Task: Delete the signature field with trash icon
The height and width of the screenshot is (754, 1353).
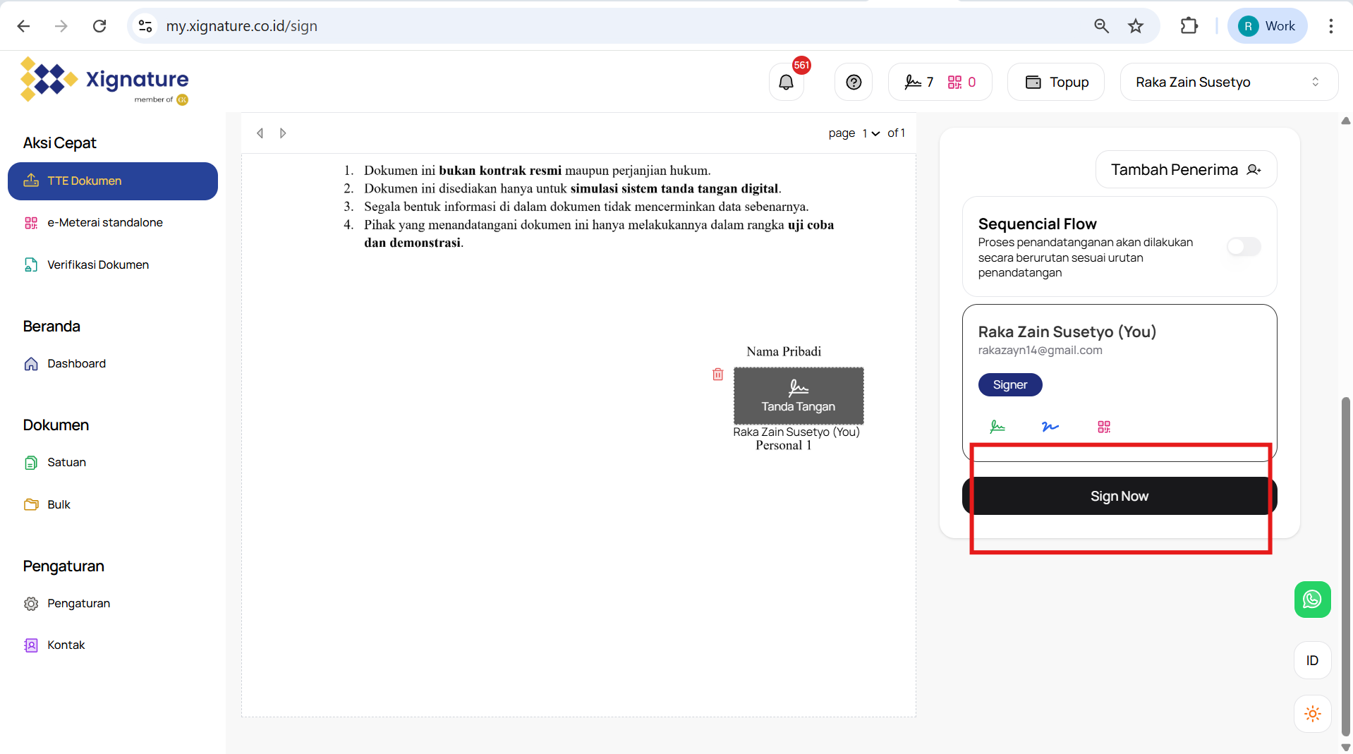Action: pyautogui.click(x=717, y=375)
